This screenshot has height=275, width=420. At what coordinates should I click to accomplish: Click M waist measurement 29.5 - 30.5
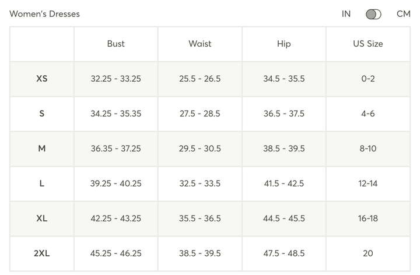[199, 149]
